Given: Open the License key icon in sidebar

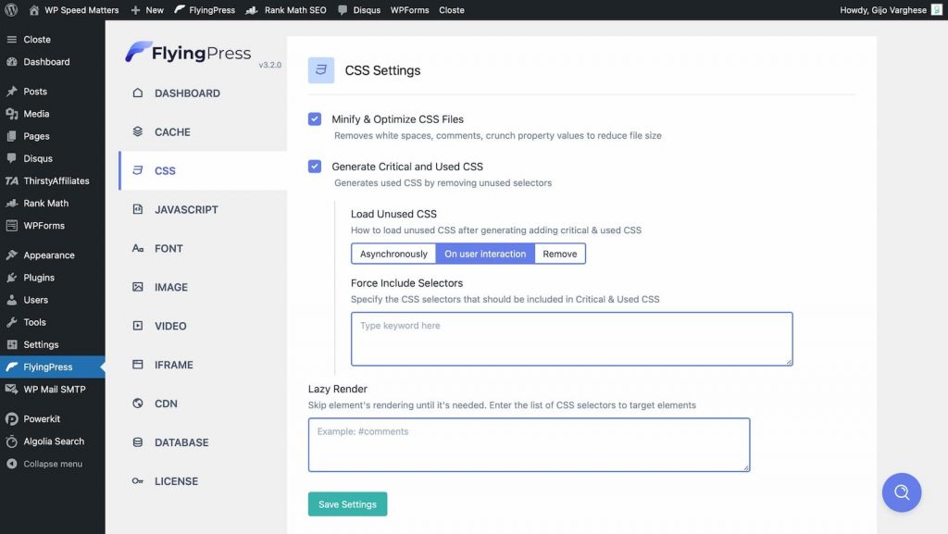Looking at the screenshot, I should pos(137,480).
